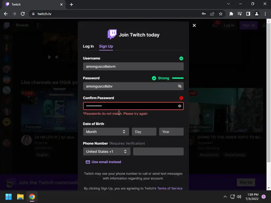Open Chrome profile avatar

pos(257,14)
